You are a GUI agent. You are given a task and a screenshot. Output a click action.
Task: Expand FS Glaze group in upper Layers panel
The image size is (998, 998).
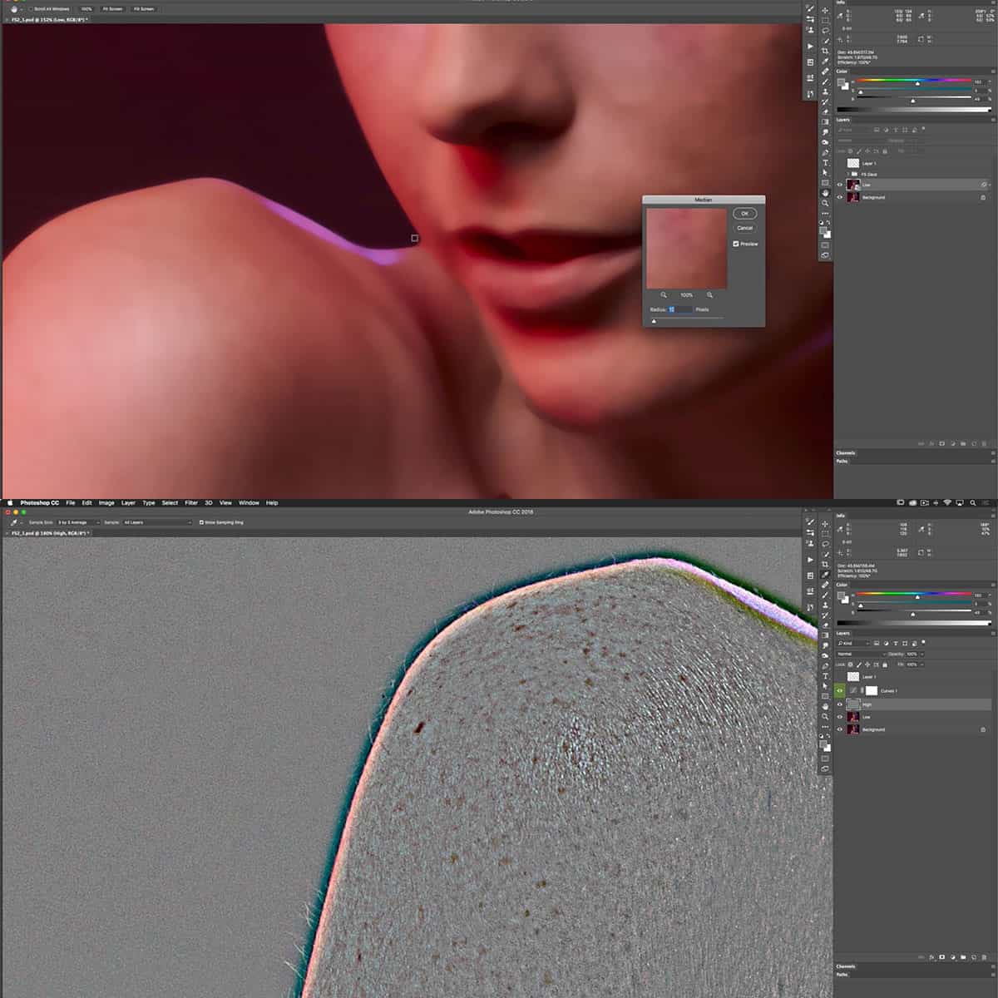pyautogui.click(x=847, y=175)
